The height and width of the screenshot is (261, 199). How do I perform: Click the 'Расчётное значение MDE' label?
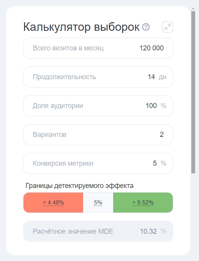[x=73, y=231]
